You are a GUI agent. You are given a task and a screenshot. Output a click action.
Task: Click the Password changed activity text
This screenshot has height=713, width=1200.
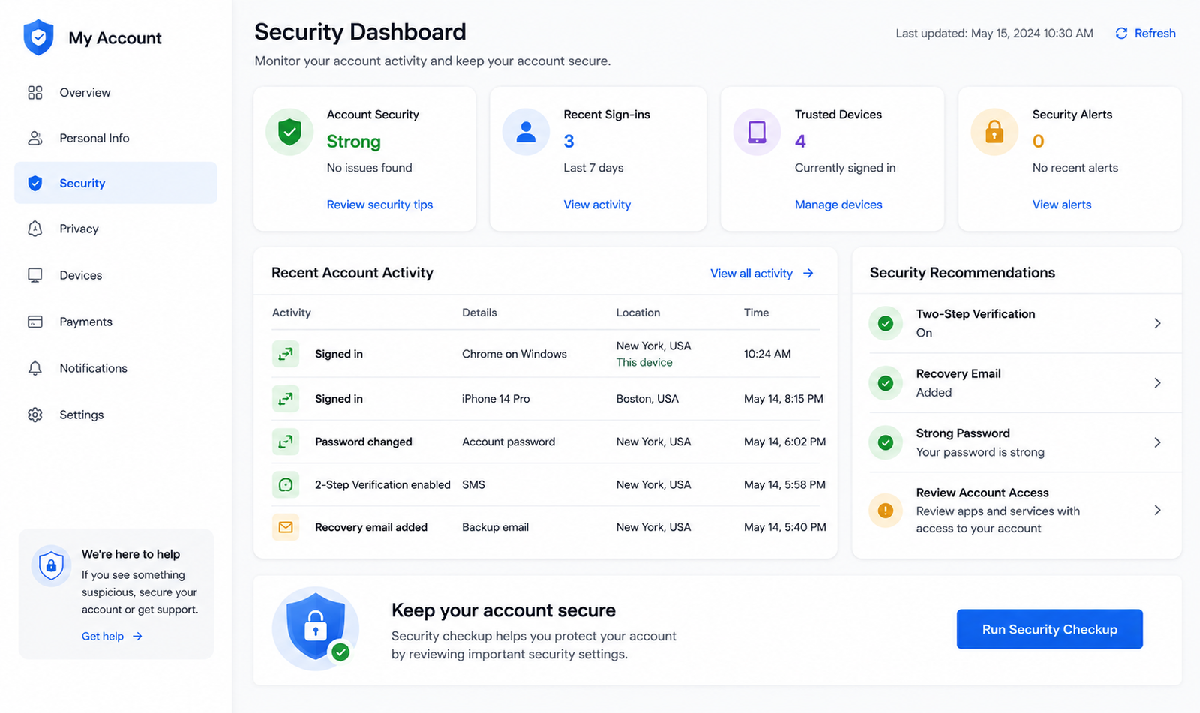pos(364,442)
